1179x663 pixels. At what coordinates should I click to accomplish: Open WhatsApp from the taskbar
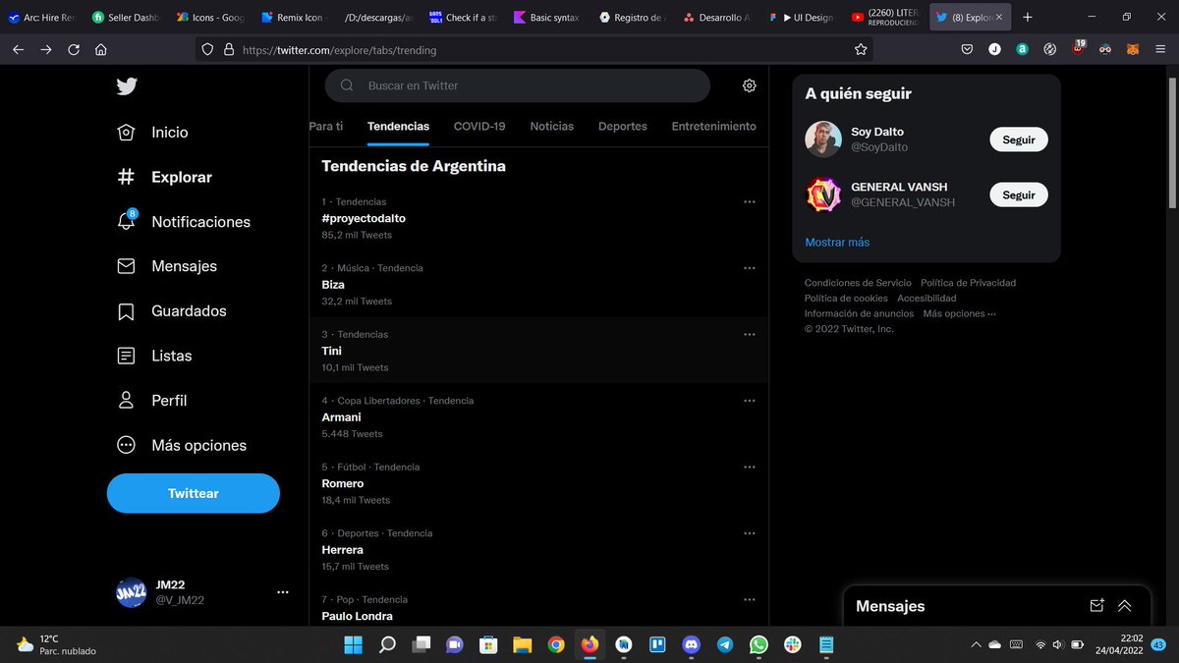(758, 645)
